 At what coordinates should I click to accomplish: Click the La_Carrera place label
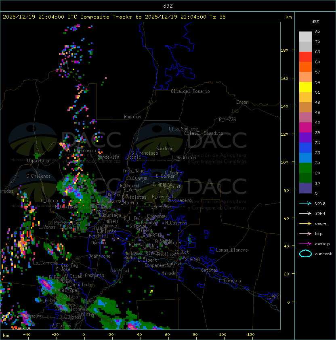coord(45,263)
